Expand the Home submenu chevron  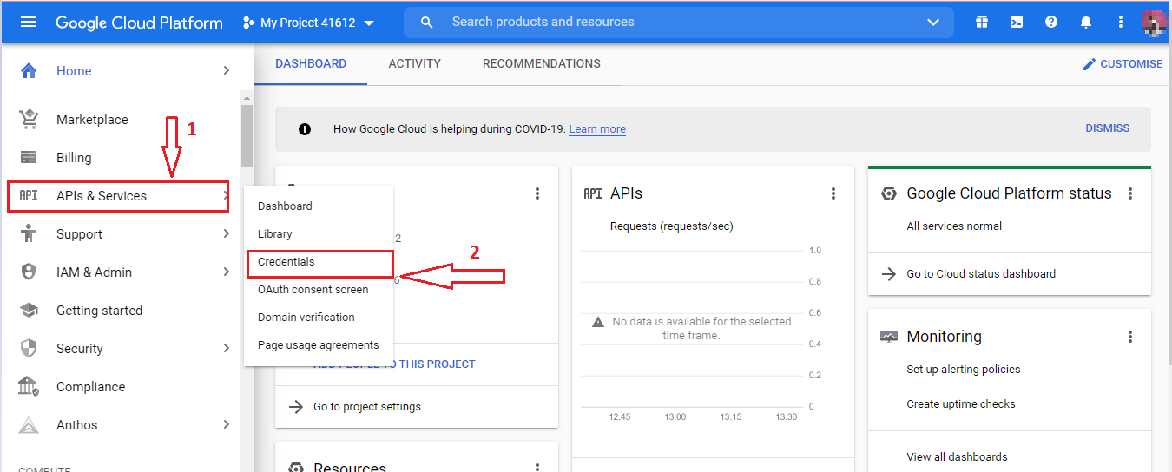click(x=226, y=70)
